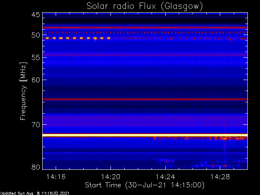
Task: Click the 14:16 time tick label
Action: click(x=56, y=177)
